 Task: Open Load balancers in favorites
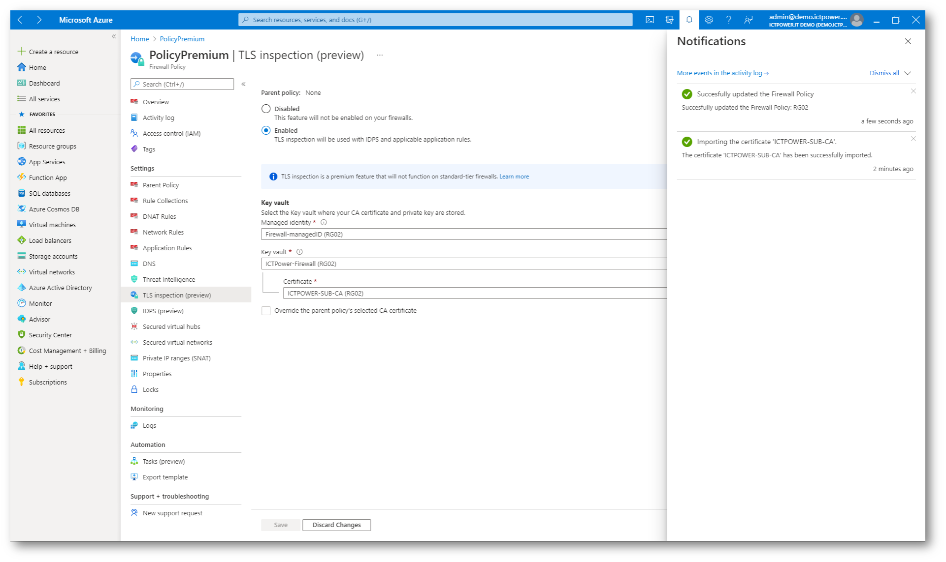(x=50, y=240)
